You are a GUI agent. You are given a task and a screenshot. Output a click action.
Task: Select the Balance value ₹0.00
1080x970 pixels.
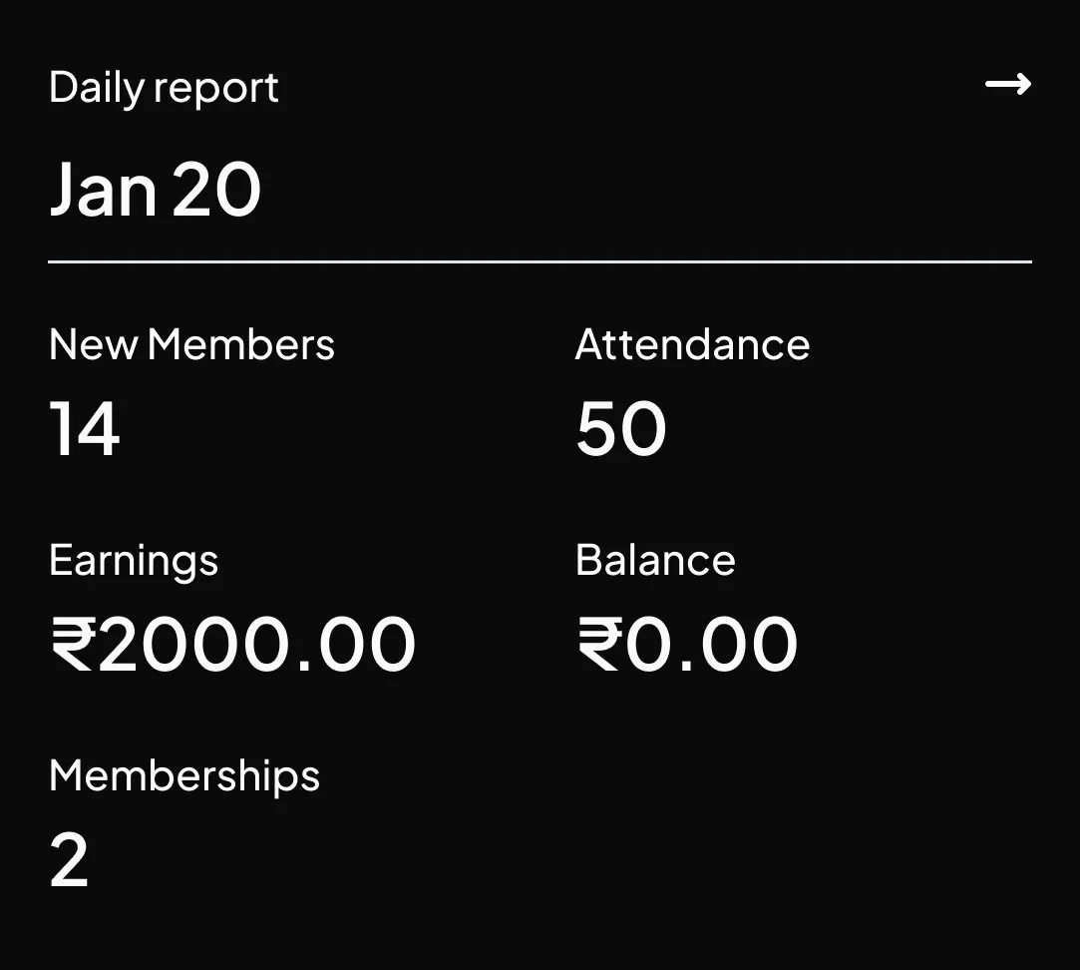(686, 644)
